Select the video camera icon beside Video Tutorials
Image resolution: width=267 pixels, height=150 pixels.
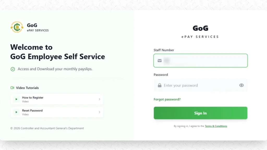[13, 88]
